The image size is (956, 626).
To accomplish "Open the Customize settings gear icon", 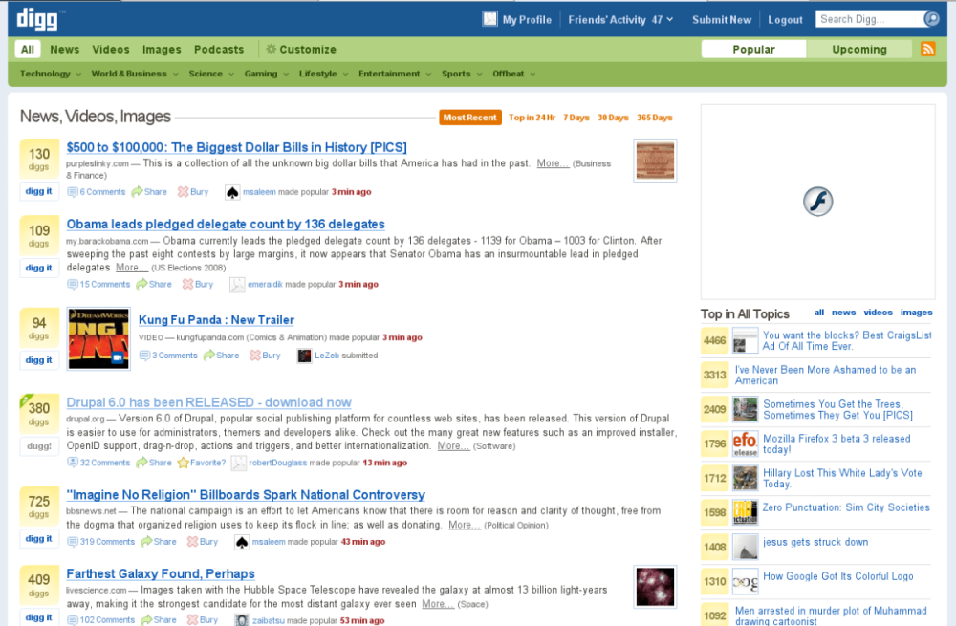I will click(x=273, y=49).
